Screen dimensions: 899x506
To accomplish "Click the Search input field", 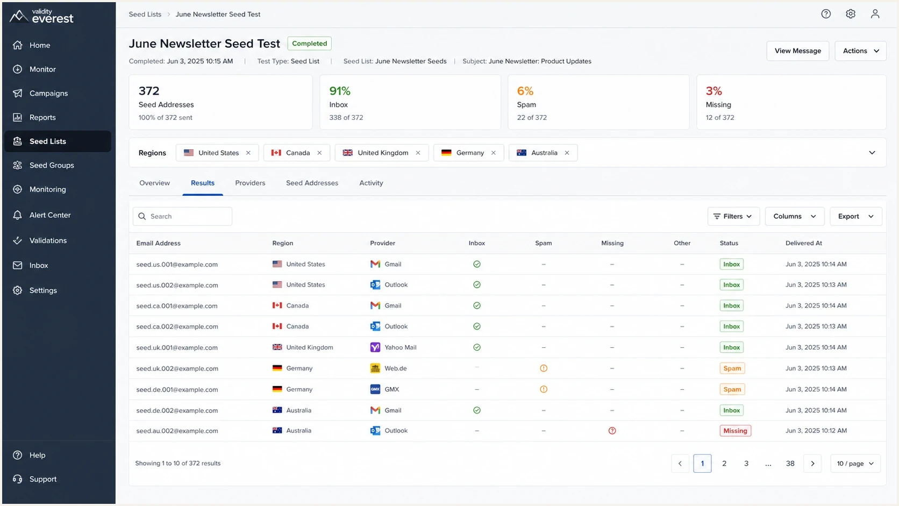I will point(182,216).
